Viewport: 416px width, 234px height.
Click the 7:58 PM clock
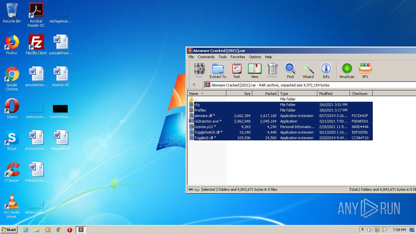point(399,230)
